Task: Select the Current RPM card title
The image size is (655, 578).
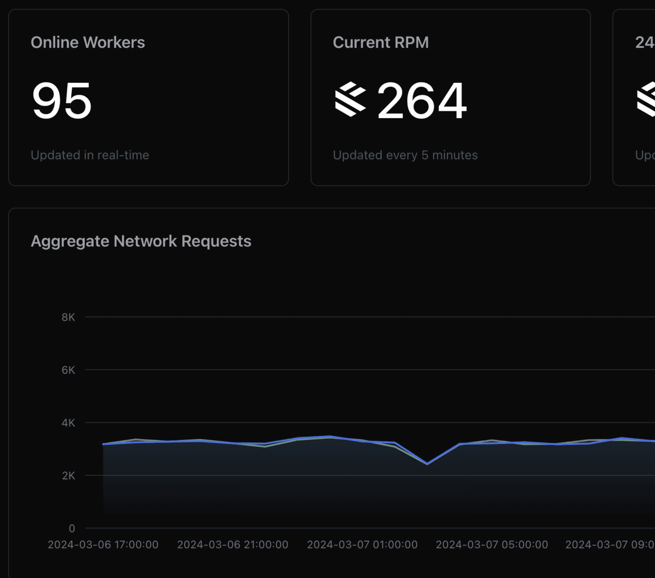Action: pyautogui.click(x=381, y=42)
